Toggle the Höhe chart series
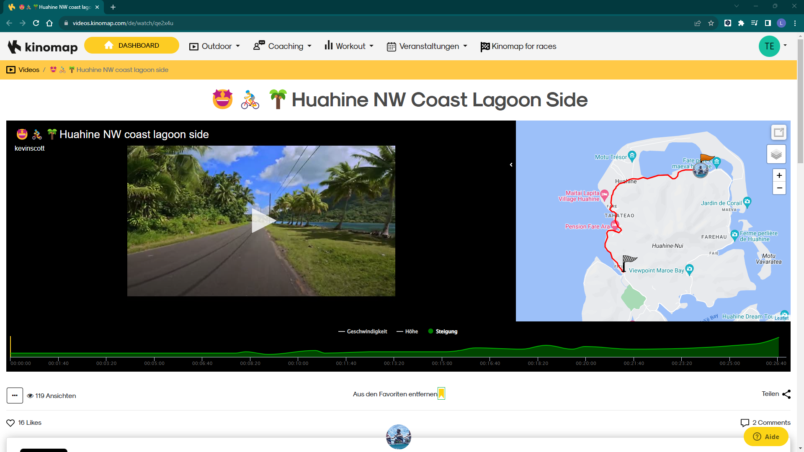804x452 pixels. click(x=407, y=331)
